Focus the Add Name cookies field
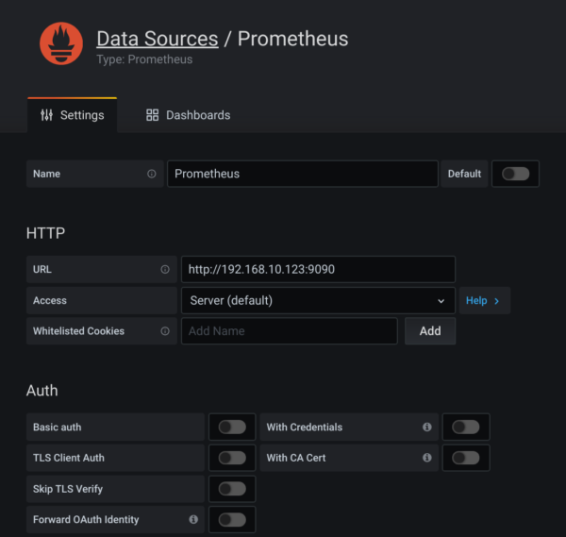 coord(290,331)
